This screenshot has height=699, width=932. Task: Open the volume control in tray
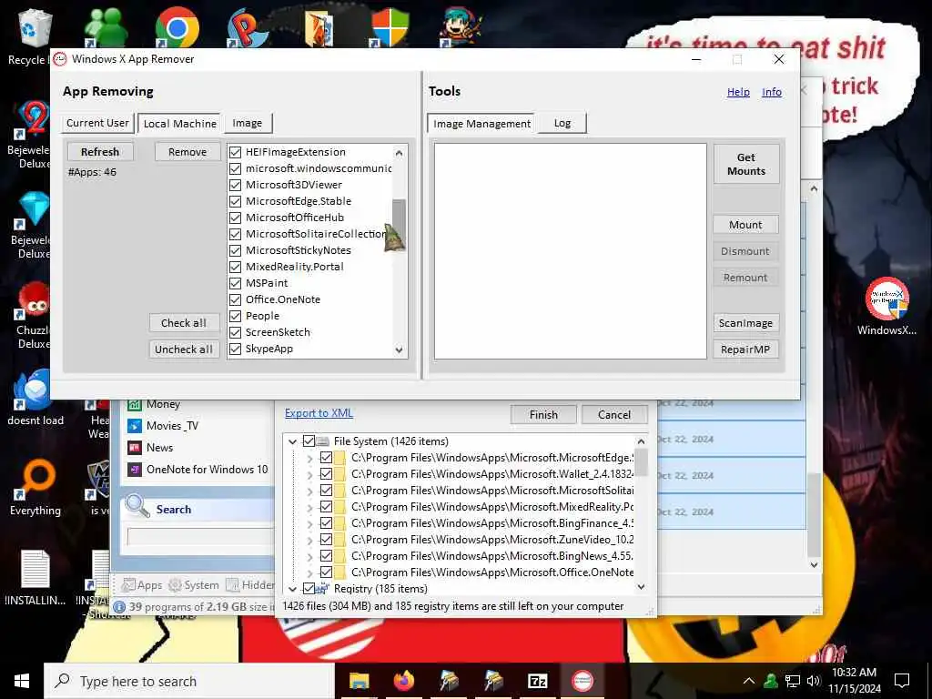point(814,681)
